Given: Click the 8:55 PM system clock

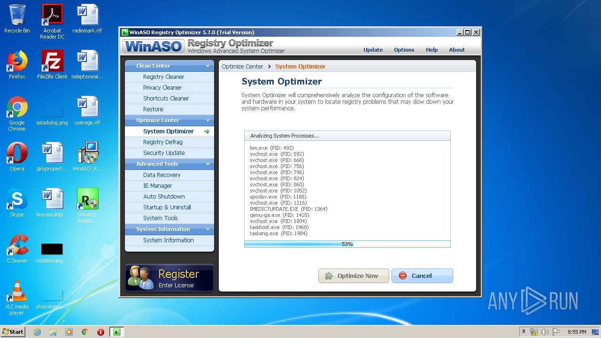Looking at the screenshot, I should [x=577, y=332].
